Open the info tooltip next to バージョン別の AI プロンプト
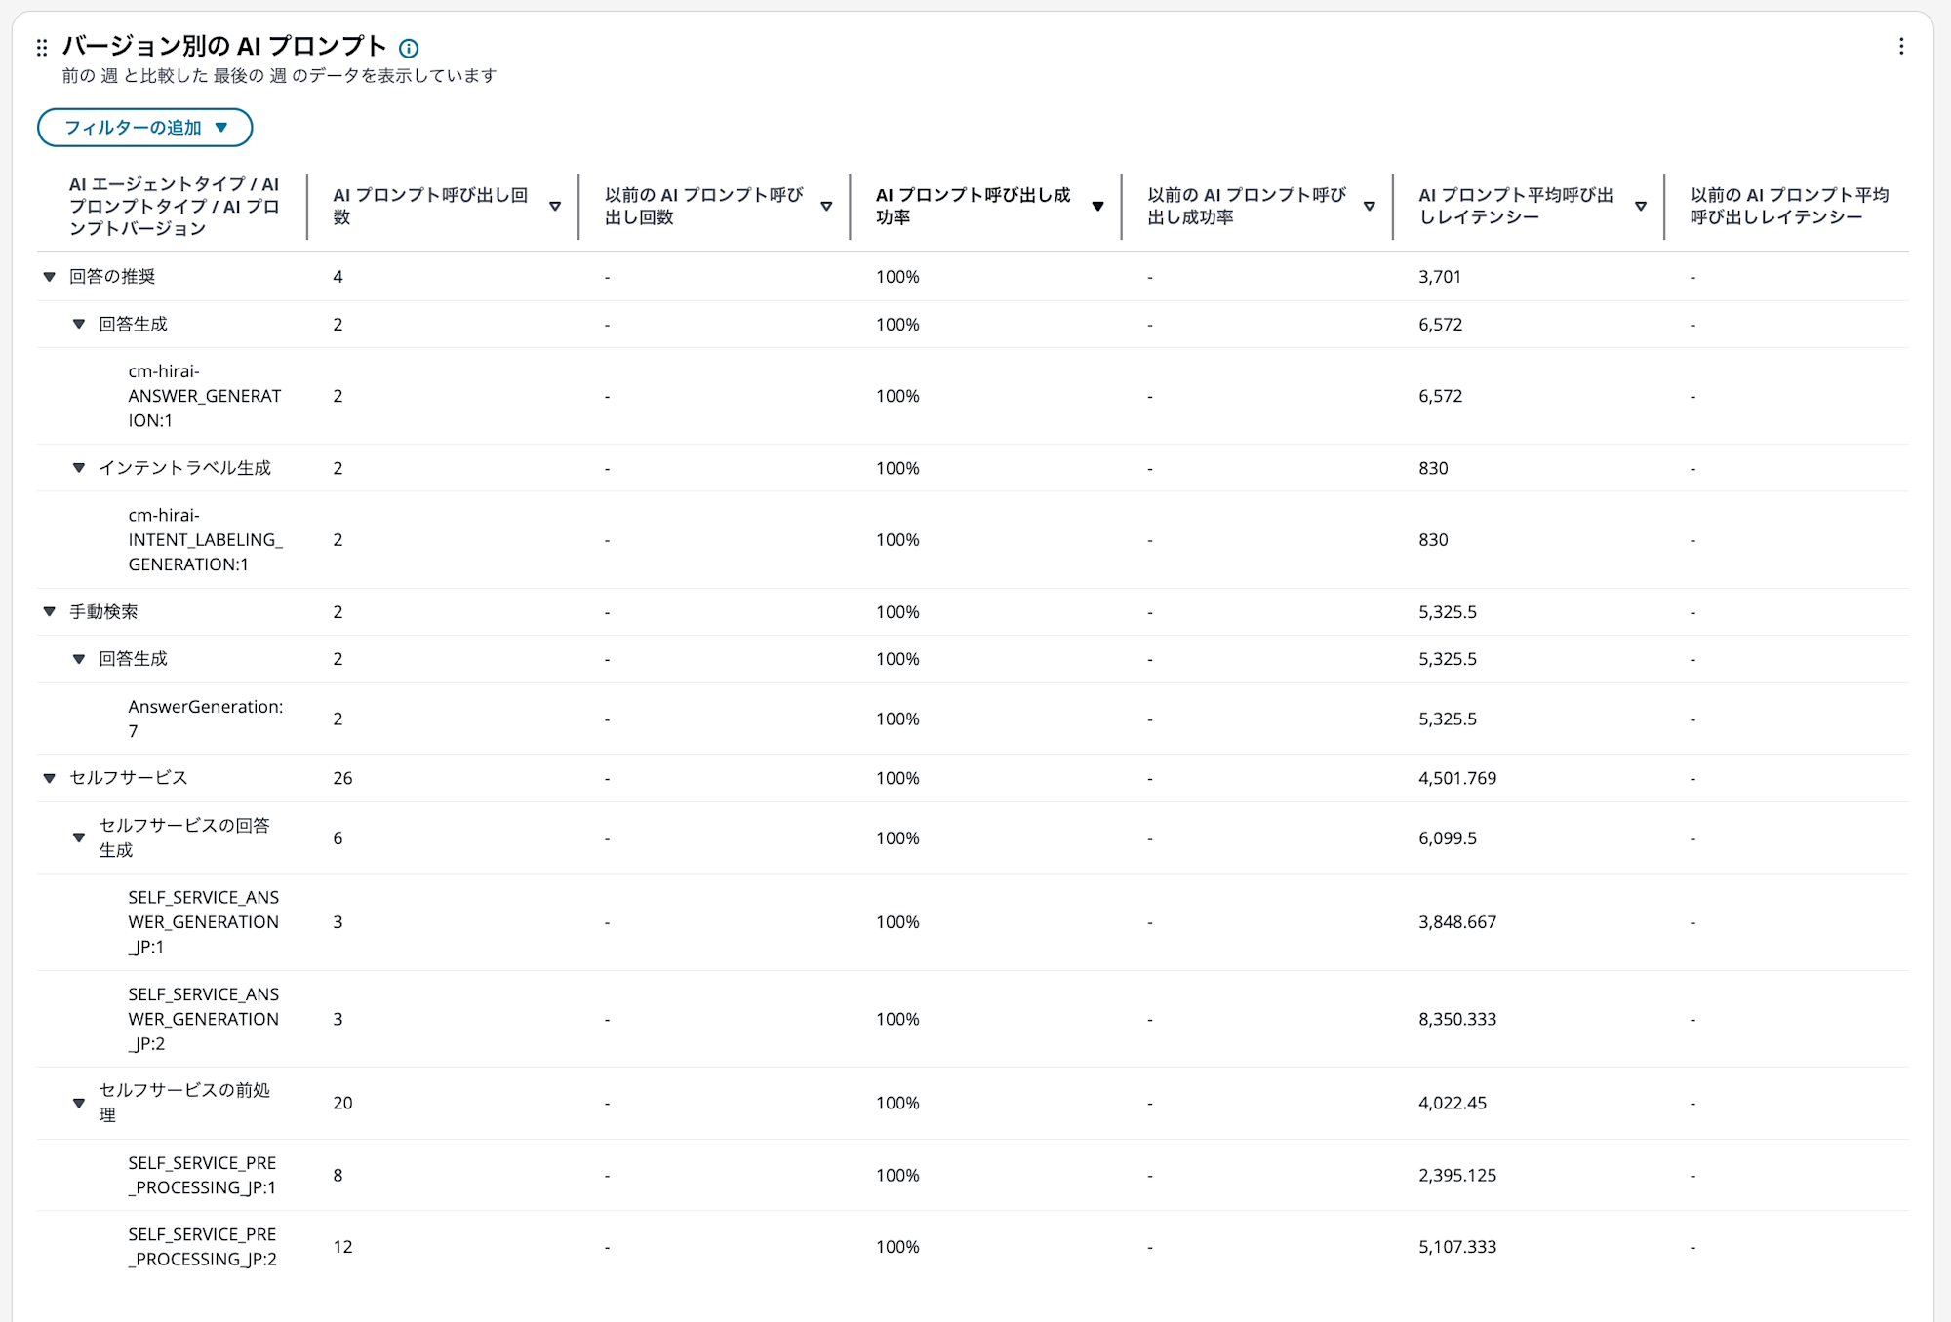The image size is (1951, 1322). (x=411, y=47)
